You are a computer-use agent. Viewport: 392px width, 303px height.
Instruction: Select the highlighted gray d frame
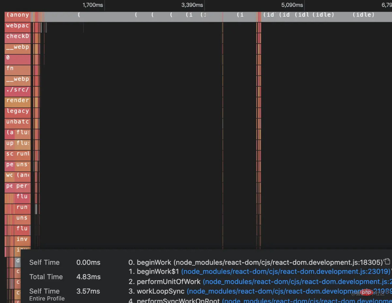pos(18,261)
